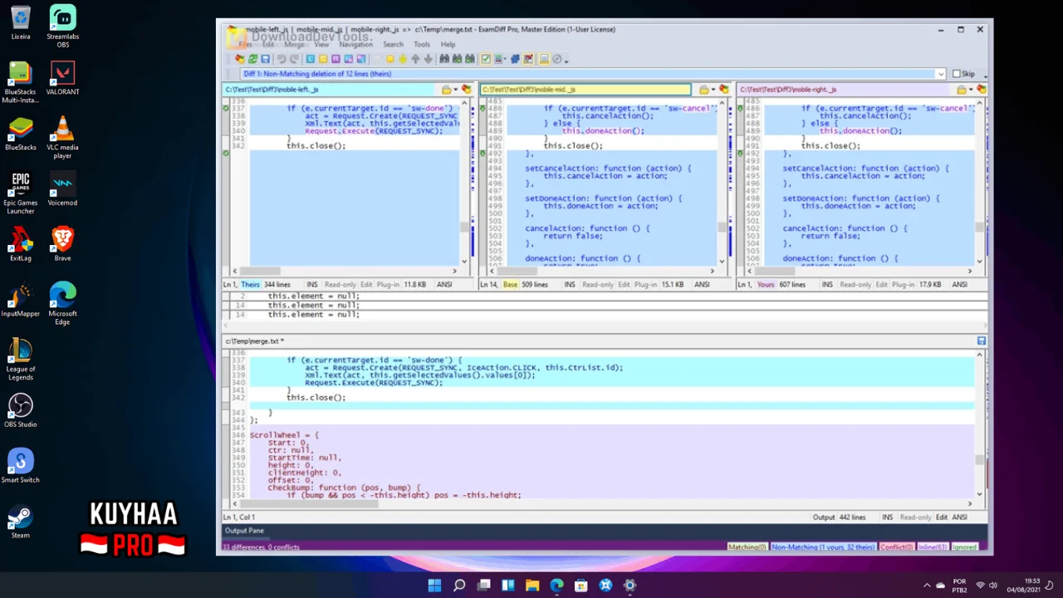The image size is (1063, 598).
Task: Click the yellow middle pane toolbar icon
Action: point(323,59)
